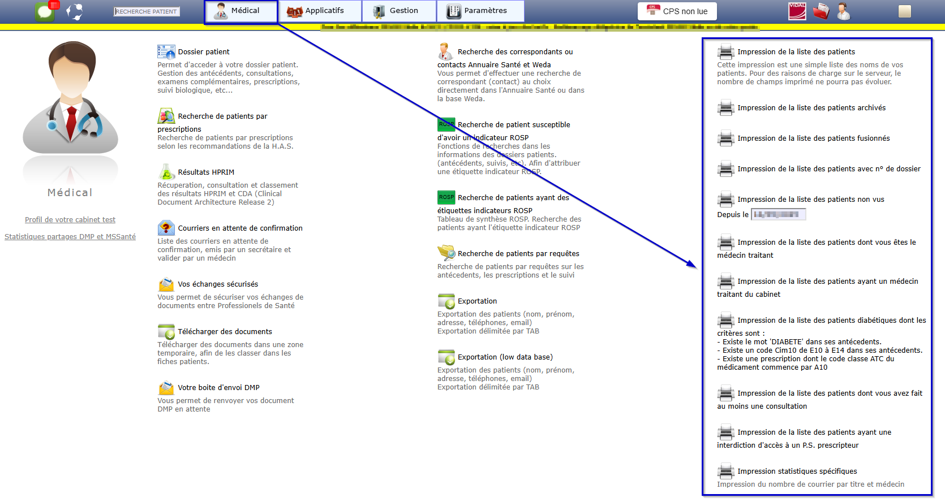Click printer icon for patients archivés list
The width and height of the screenshot is (945, 502).
725,108
